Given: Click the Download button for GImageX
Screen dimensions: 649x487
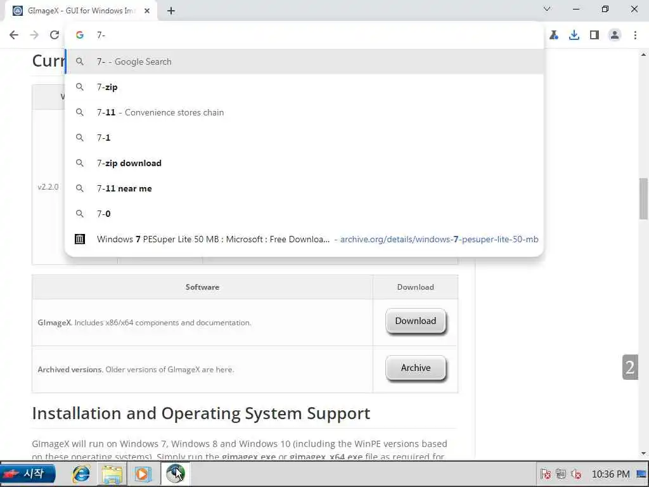Looking at the screenshot, I should coord(416,321).
